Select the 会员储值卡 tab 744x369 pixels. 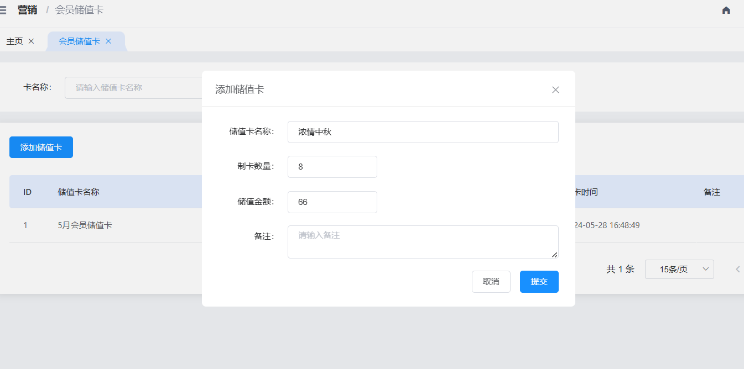tap(79, 41)
